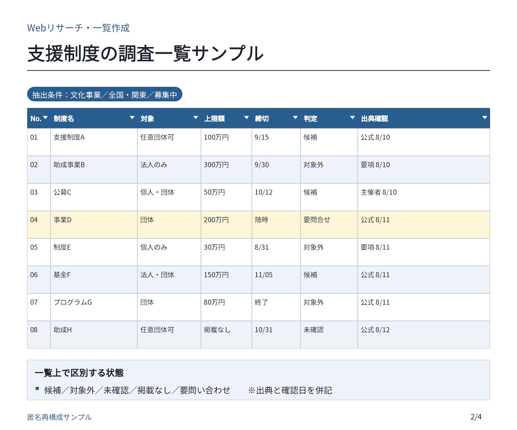Select the 100万円 amount cell
Screen dimensions: 517x430
click(226, 142)
